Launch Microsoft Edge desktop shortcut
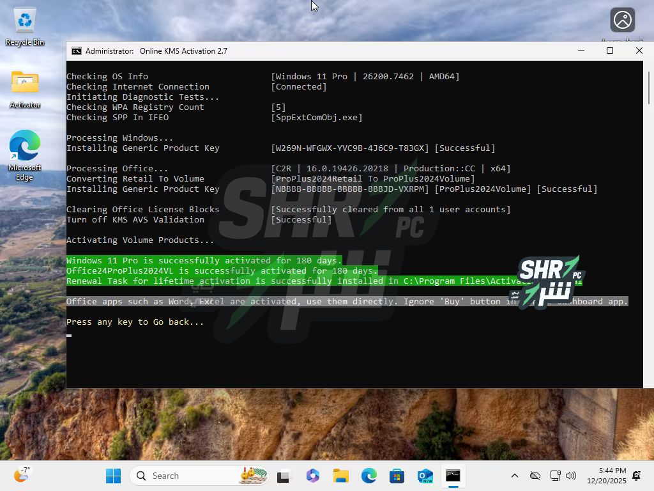 [25, 155]
